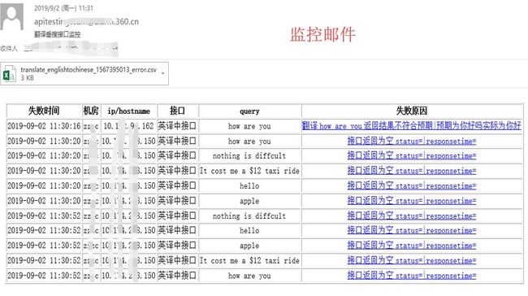Expand the attachment options dropdown arrow
Viewport: 528px width, 296px height.
pos(163,73)
